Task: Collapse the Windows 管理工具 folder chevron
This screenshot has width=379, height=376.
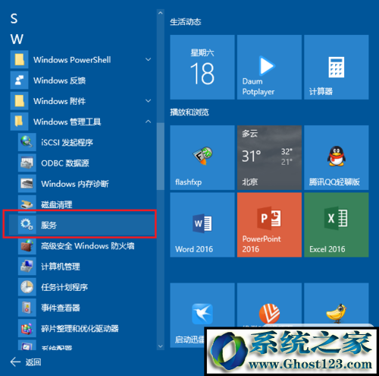Action: 149,122
